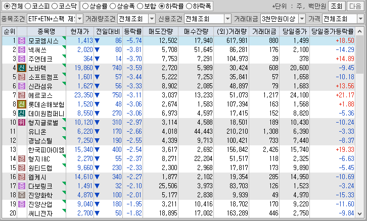367x221 pixels.
Task: Click the 증 badge for 신라섬유
Action: point(22,86)
